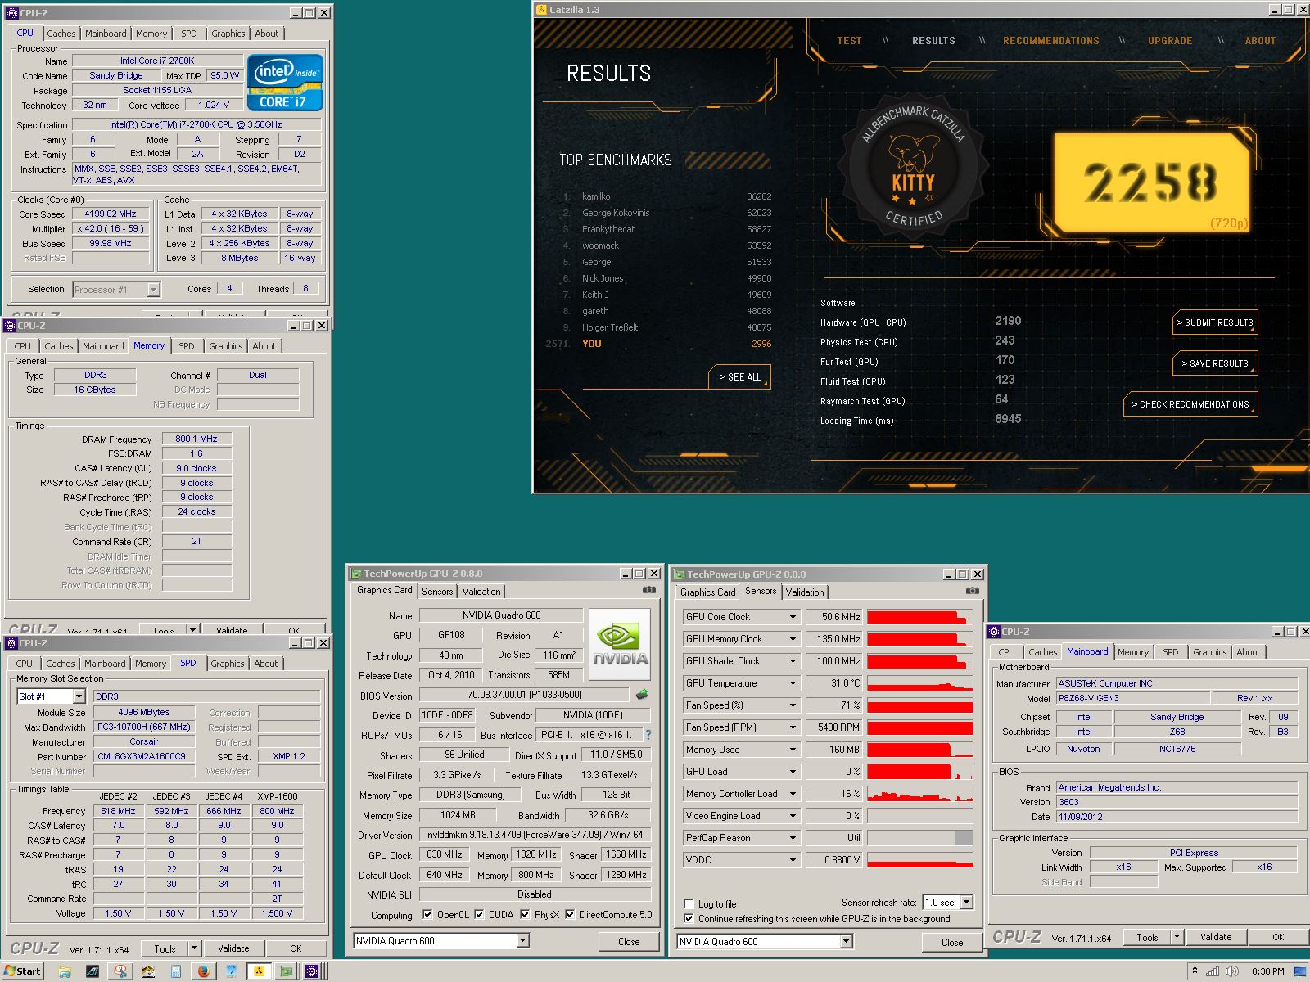Click SUBMIT RESULTS in Catzilla
The height and width of the screenshot is (982, 1310).
[1215, 322]
